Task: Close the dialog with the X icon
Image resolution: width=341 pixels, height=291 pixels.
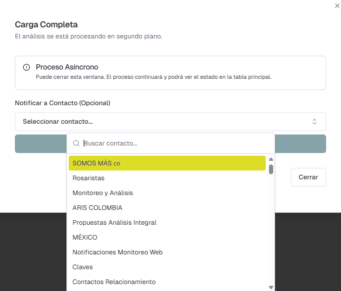Action: point(337,6)
